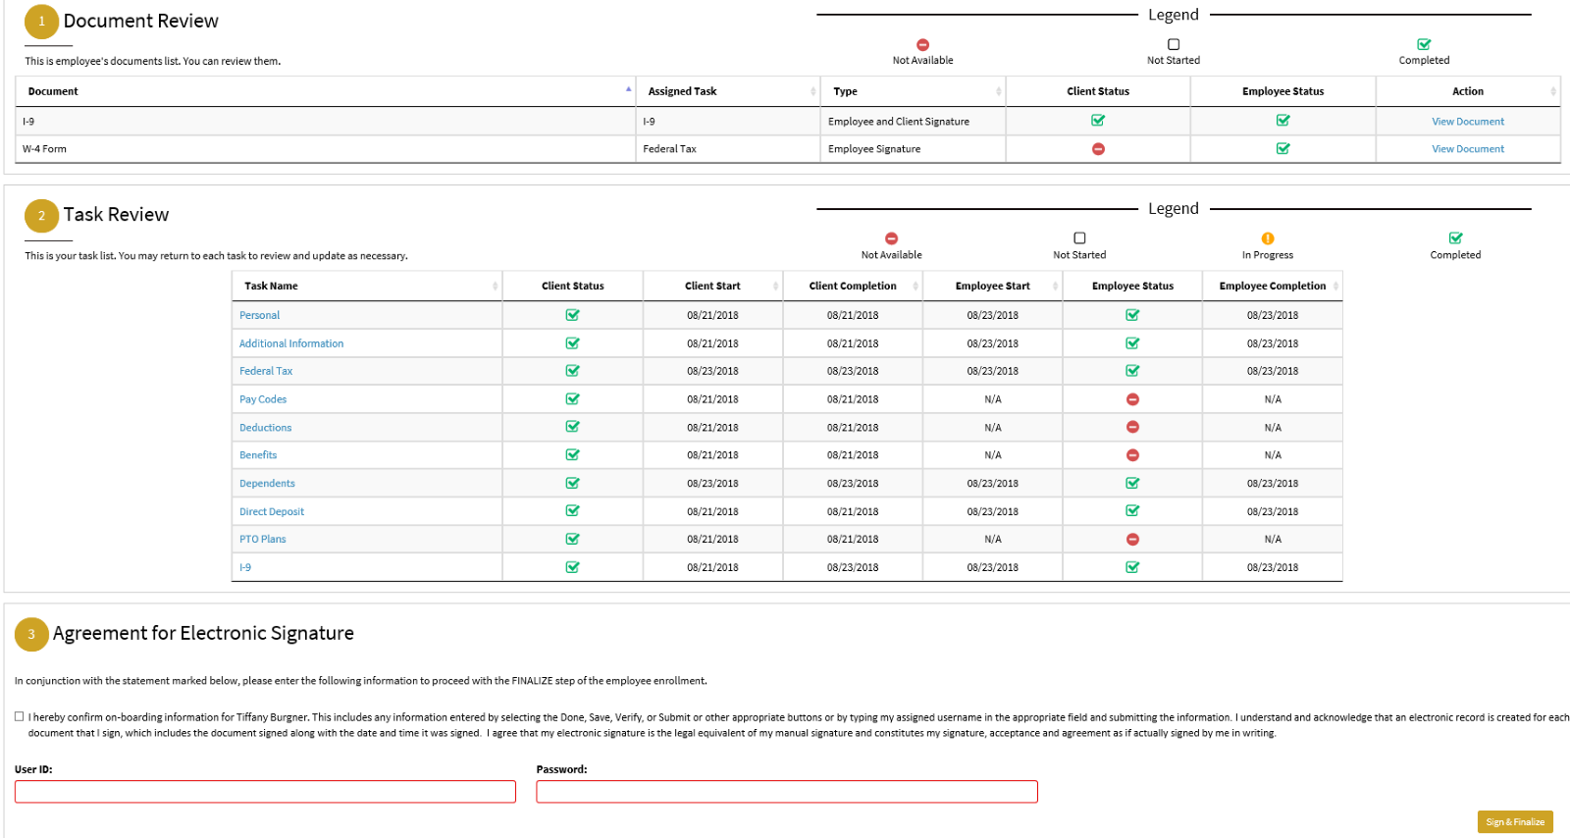Click Pay Codes Employee Status not-available icon
1570x838 pixels.
tap(1132, 399)
